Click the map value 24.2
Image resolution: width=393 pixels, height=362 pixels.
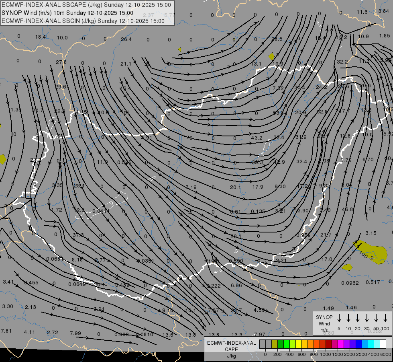[x=321, y=87]
